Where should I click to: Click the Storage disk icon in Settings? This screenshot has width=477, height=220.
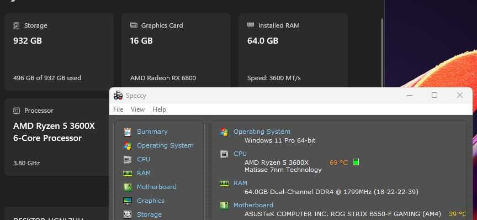[17, 25]
